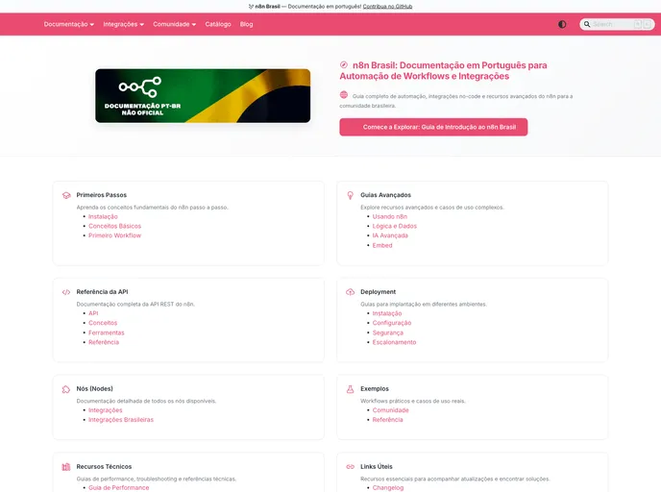Open Integrações under Nós (Nodes)
This screenshot has height=492, width=661.
pyautogui.click(x=106, y=410)
